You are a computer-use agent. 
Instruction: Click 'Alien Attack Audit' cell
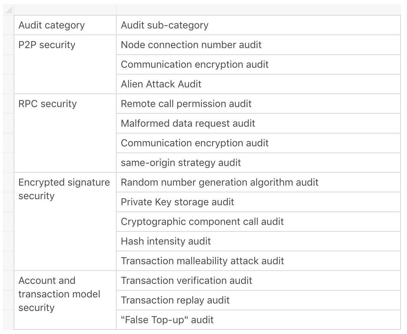[258, 84]
